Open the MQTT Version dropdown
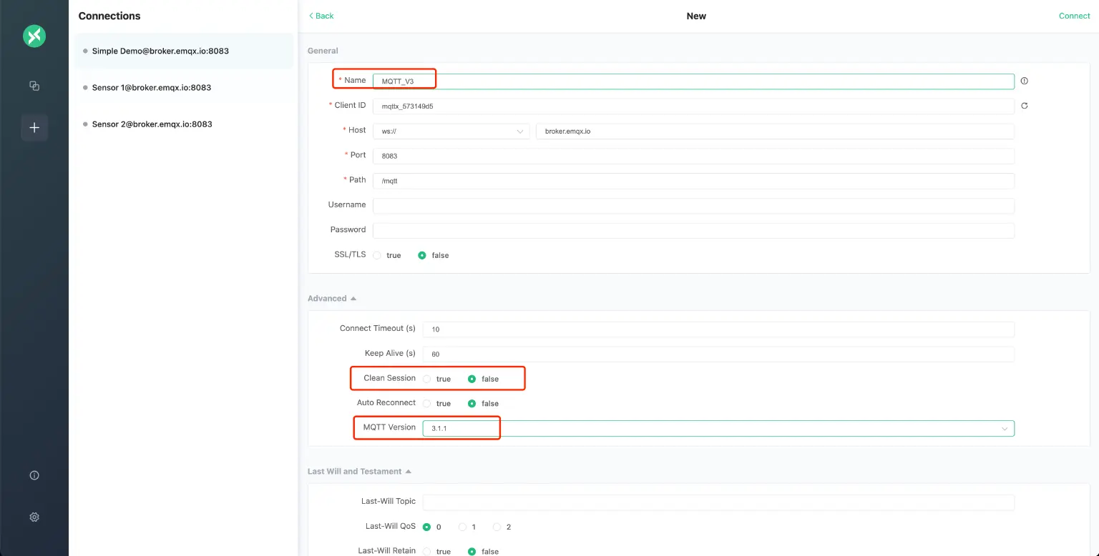 click(718, 428)
